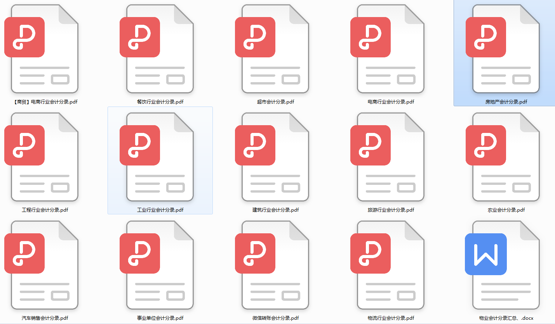Select the 超市会计分录 PDF file icon

[x=272, y=49]
